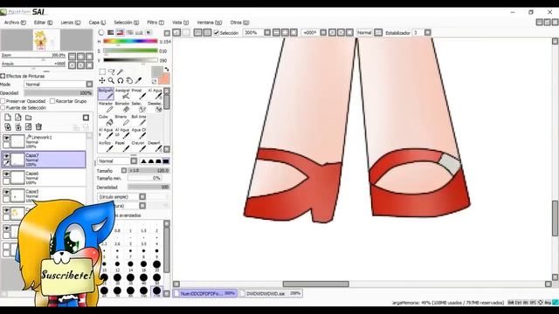Screen dimensions: 559x314
Task: Hide the Capa7 layer
Action: (x=6, y=156)
